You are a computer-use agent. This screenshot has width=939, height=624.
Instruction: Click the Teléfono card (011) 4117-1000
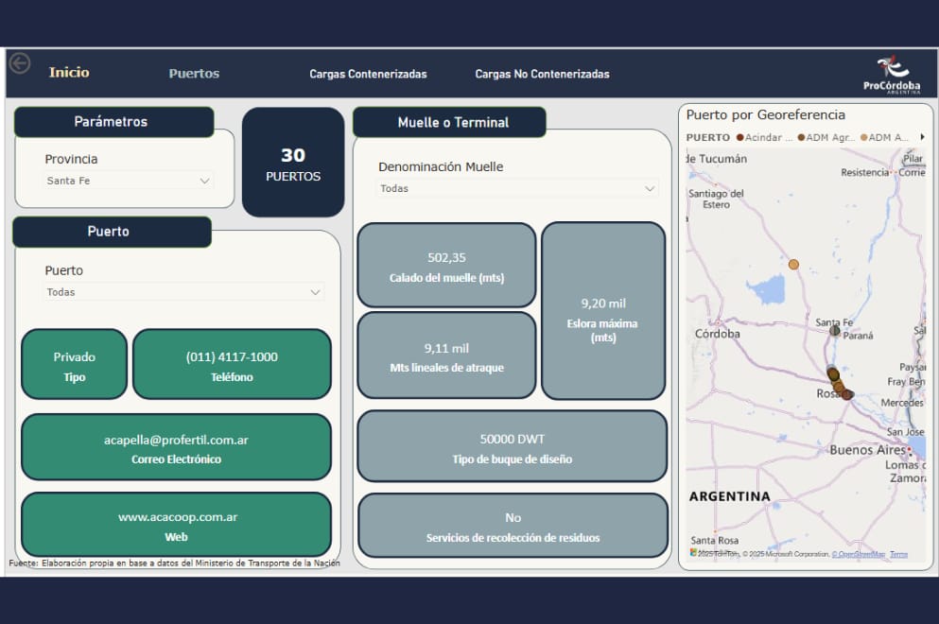232,364
